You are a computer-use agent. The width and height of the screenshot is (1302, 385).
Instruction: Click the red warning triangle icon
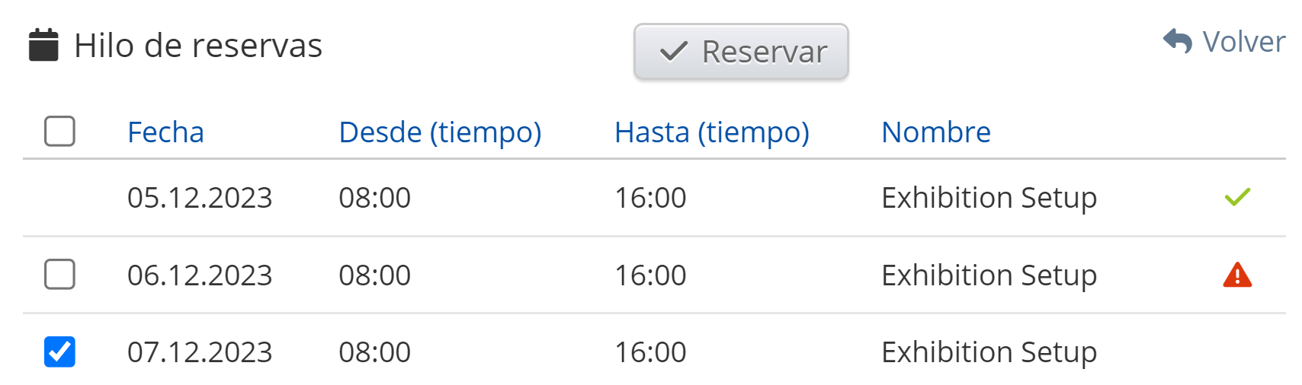[x=1236, y=275]
